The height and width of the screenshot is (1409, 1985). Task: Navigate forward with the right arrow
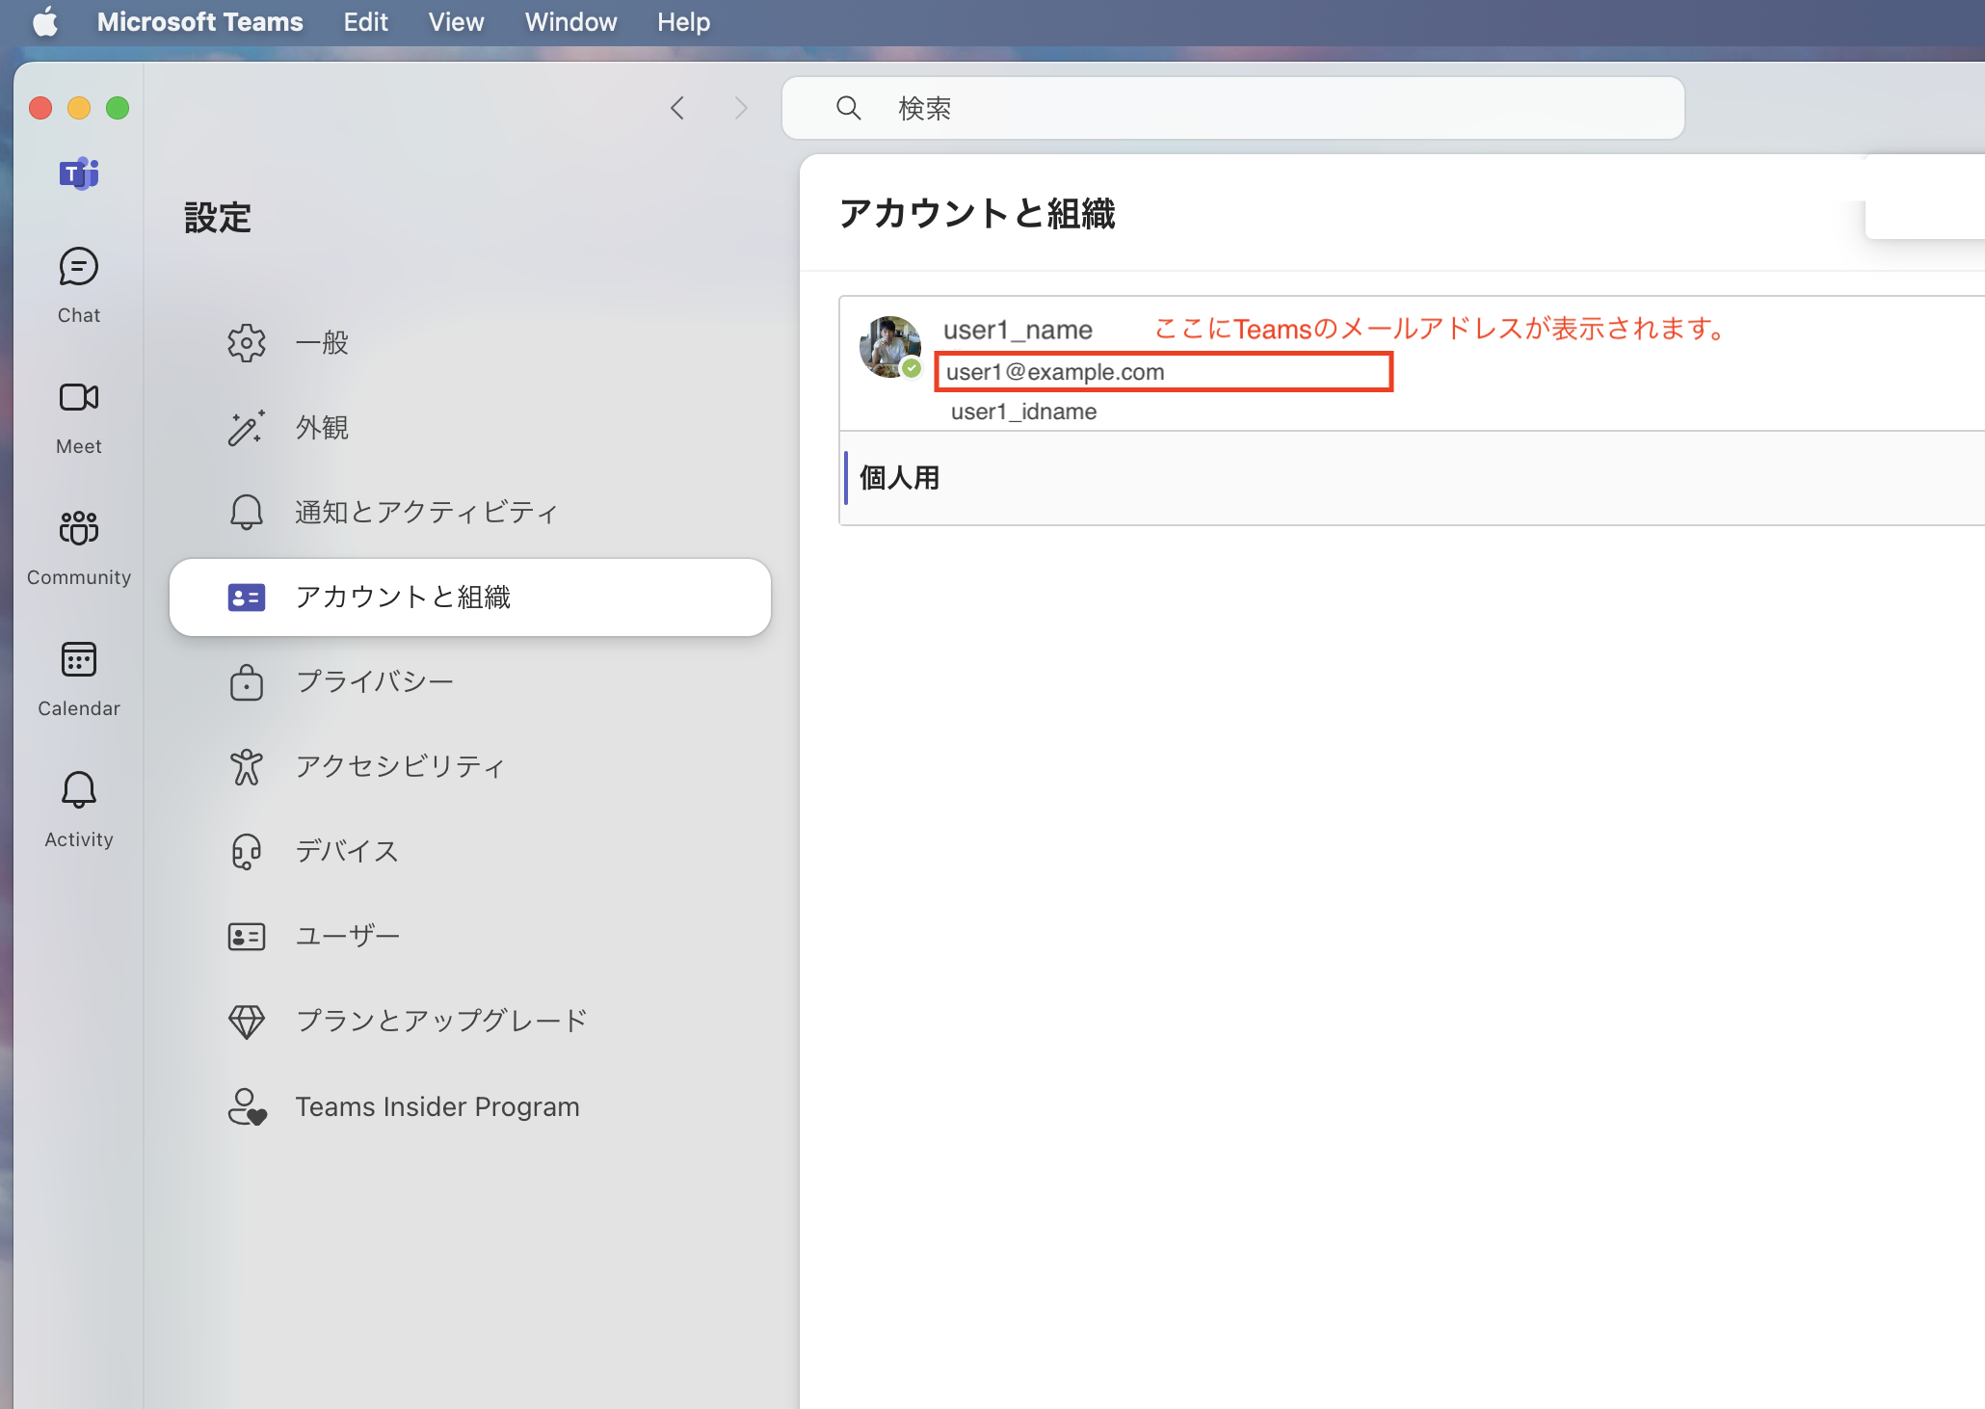tap(740, 108)
